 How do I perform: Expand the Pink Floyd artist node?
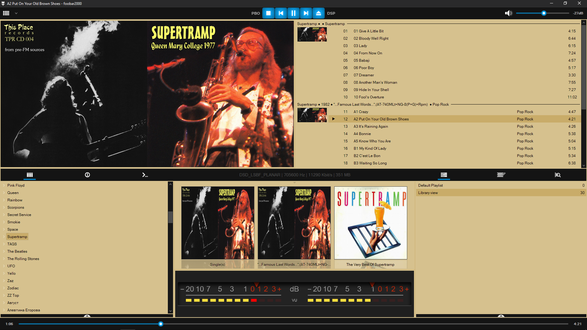point(4,185)
